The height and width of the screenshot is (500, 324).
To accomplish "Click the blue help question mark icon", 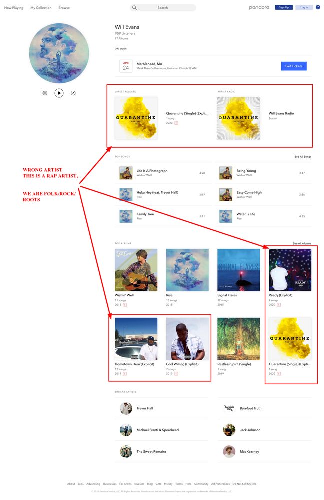I will [318, 7].
